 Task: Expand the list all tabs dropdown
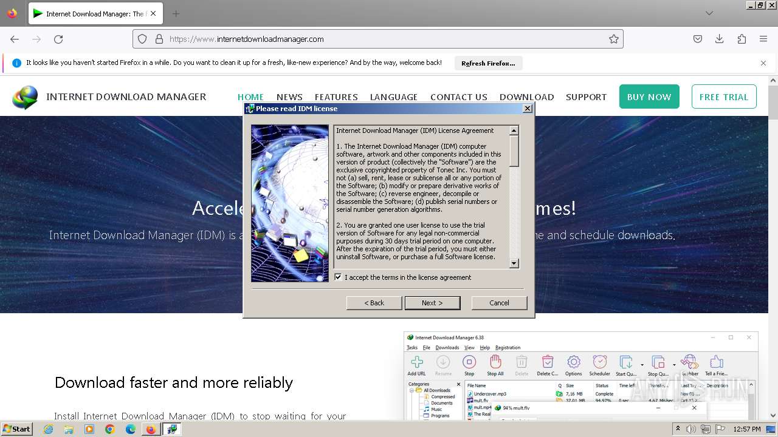click(709, 13)
